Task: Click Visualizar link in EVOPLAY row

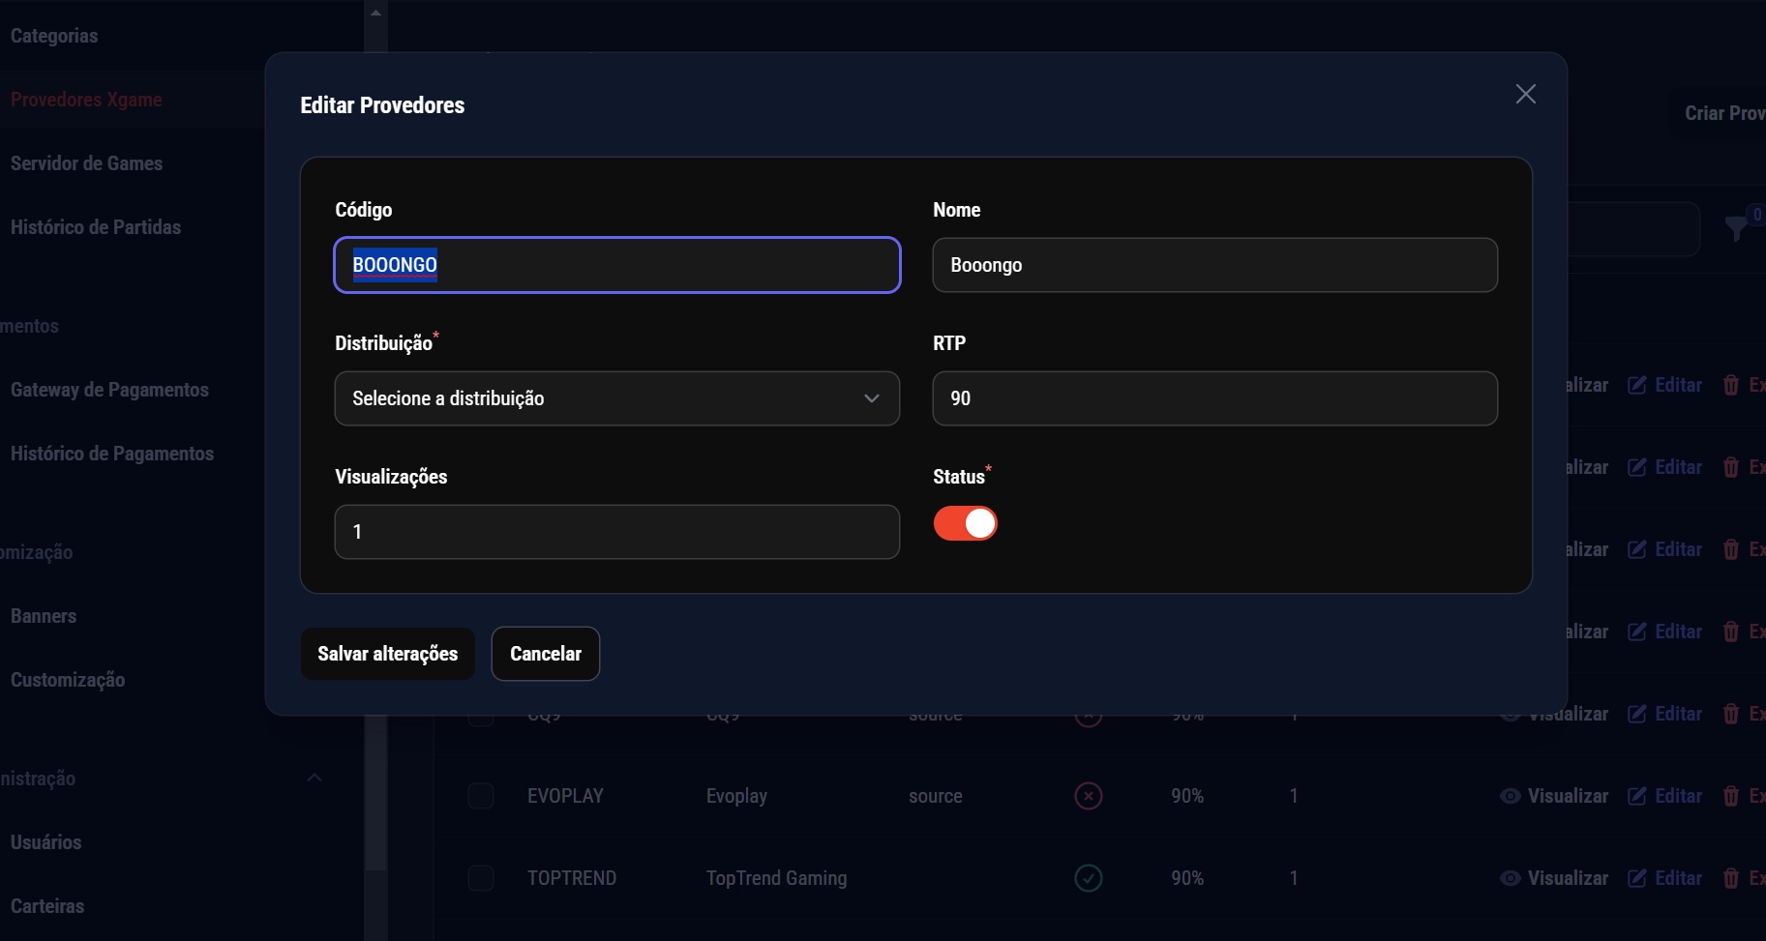Action: click(x=1568, y=796)
